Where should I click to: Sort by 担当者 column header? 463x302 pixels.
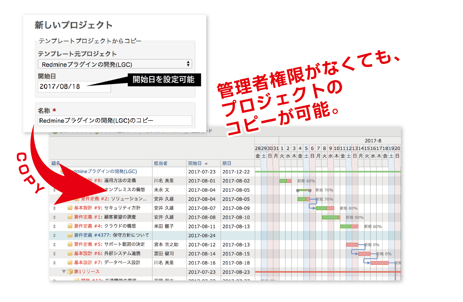pyautogui.click(x=160, y=163)
